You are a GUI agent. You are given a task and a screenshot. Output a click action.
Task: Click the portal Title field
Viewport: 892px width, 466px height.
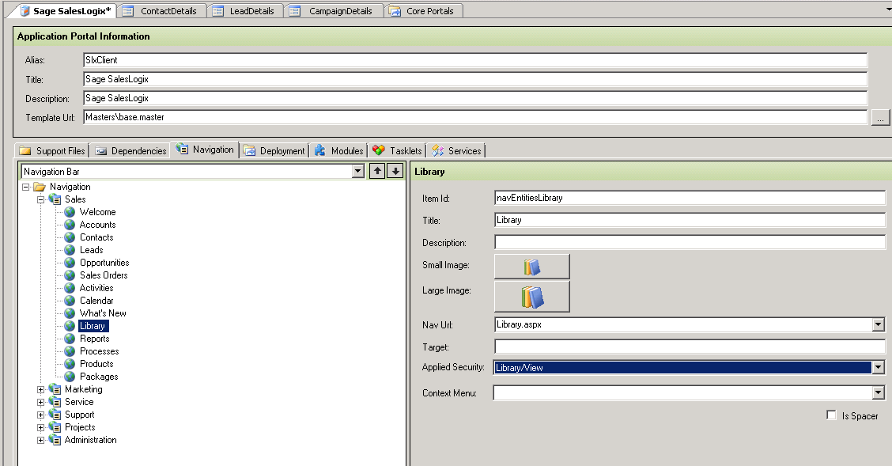(x=475, y=79)
